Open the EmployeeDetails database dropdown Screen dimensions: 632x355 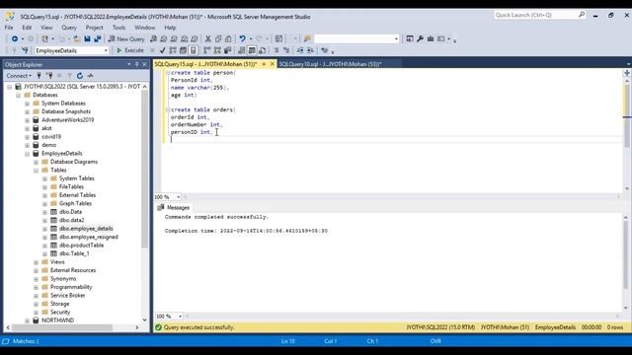tap(106, 50)
